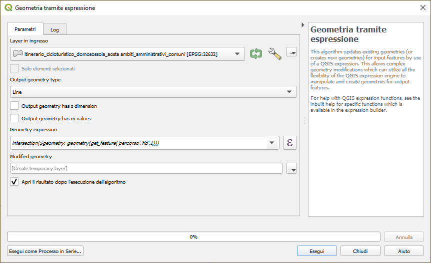Open the expression builder epsilon button

(290, 143)
